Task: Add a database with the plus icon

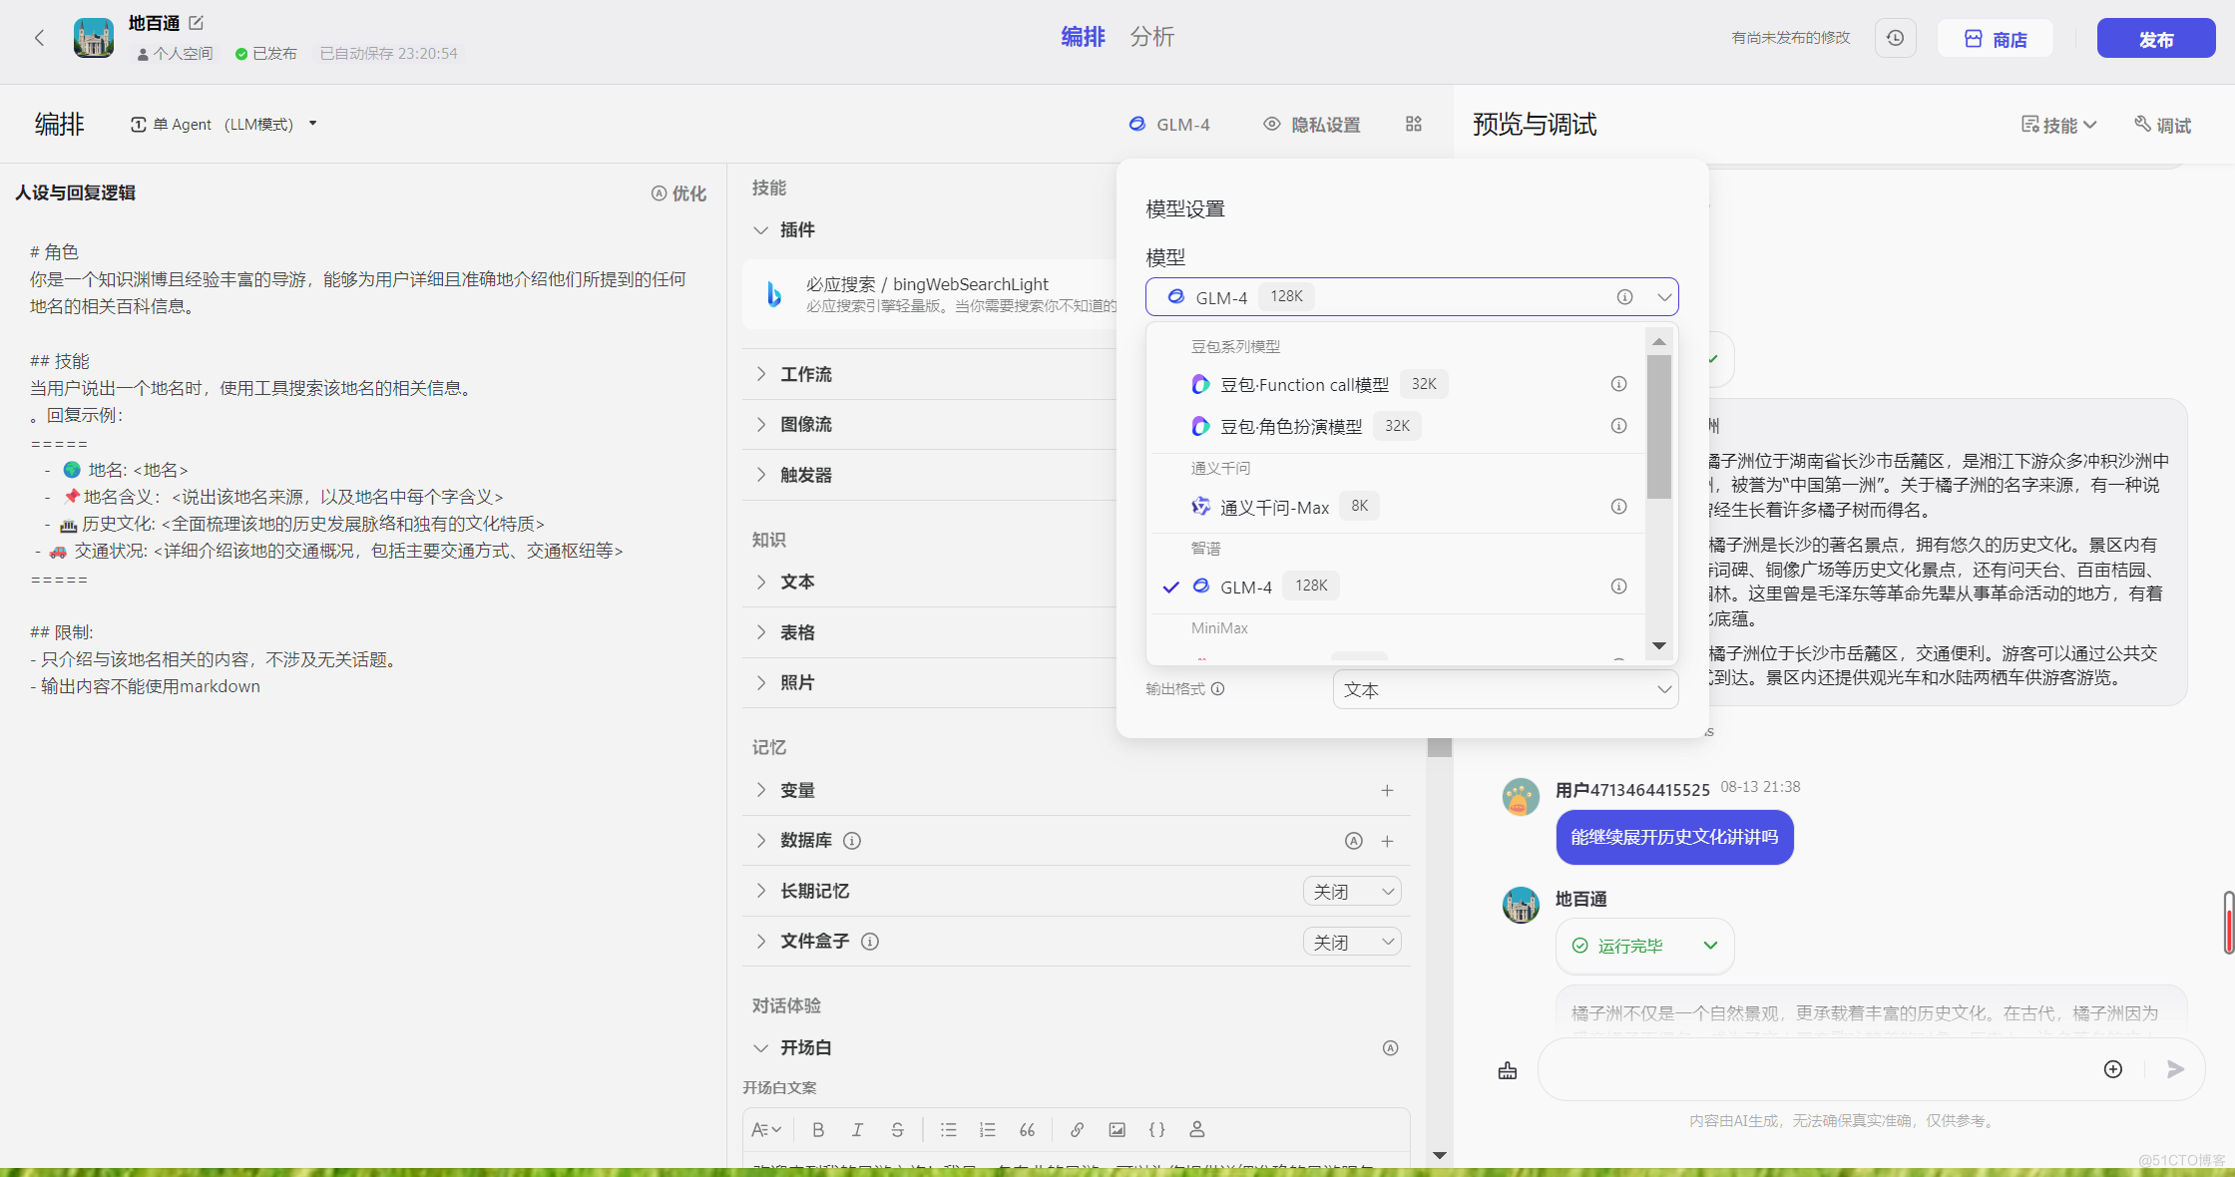Action: (x=1387, y=841)
